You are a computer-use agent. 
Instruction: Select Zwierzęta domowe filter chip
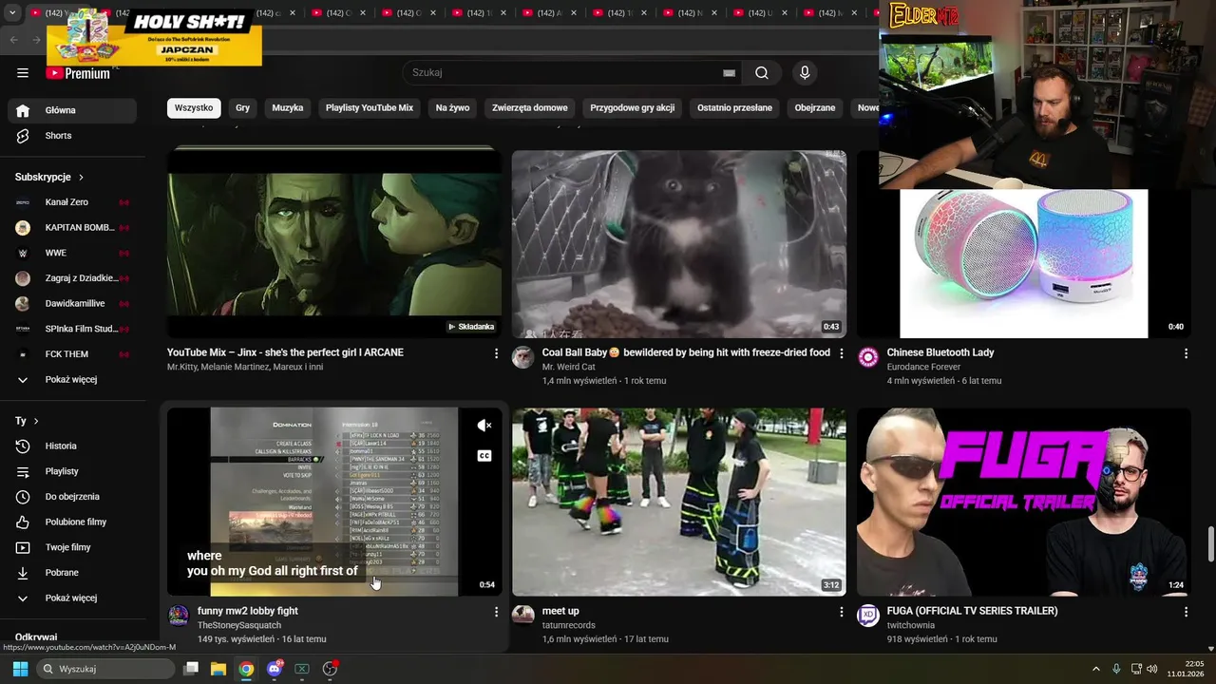click(x=530, y=108)
